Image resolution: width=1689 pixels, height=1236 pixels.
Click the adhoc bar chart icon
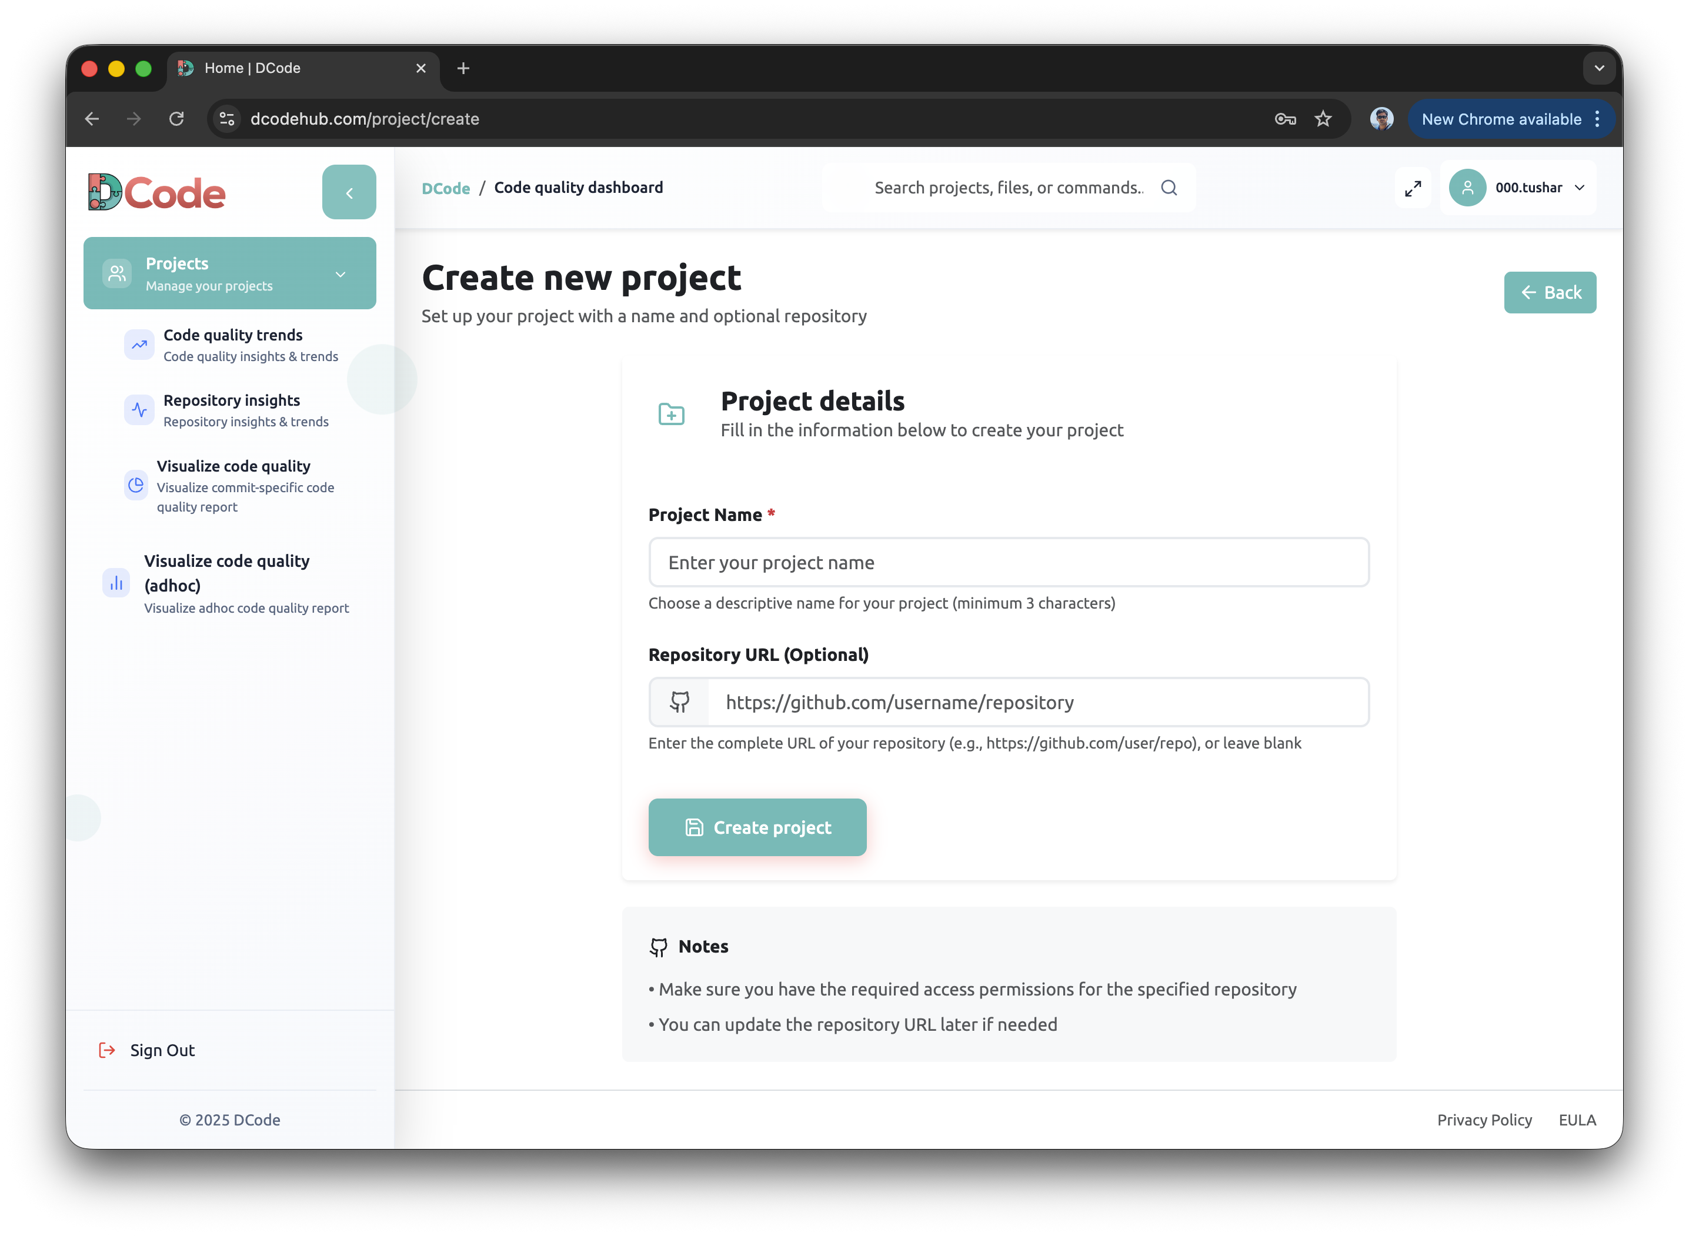point(116,582)
